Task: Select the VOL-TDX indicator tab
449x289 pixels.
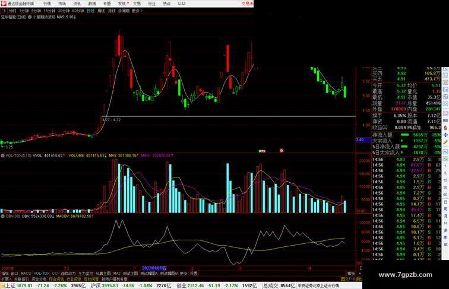Action: click(x=42, y=274)
